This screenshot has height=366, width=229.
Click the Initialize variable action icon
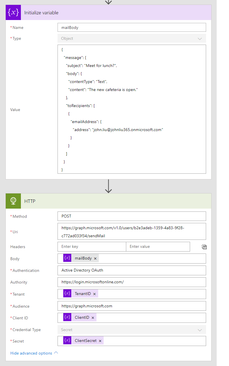tap(13, 13)
